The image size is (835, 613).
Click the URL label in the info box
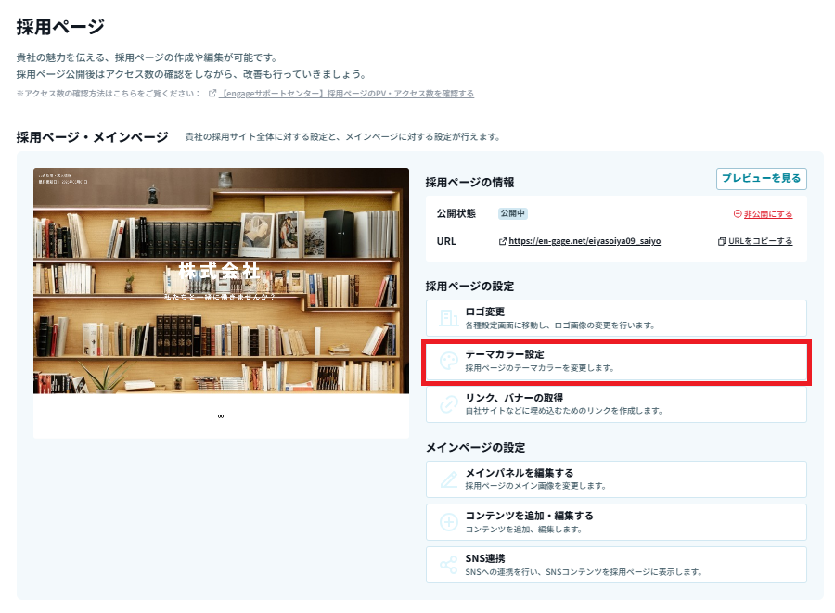pos(446,241)
